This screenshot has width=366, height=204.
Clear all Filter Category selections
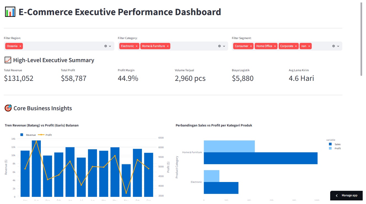pyautogui.click(x=219, y=46)
